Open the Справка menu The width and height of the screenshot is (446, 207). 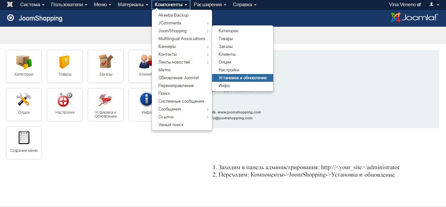click(244, 5)
